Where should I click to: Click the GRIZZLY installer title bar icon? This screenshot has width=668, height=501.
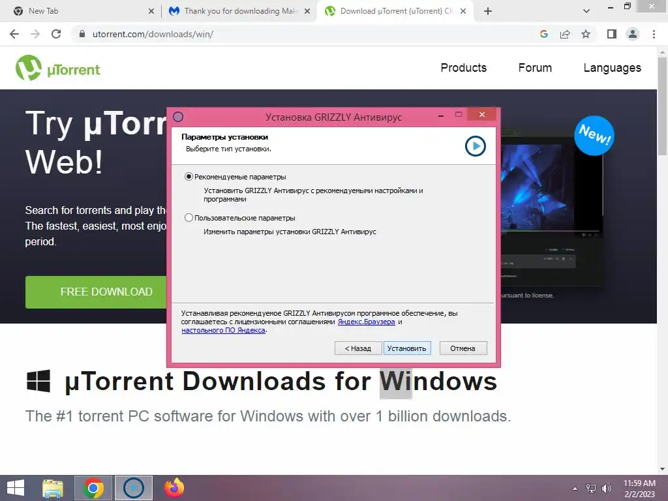pos(178,117)
